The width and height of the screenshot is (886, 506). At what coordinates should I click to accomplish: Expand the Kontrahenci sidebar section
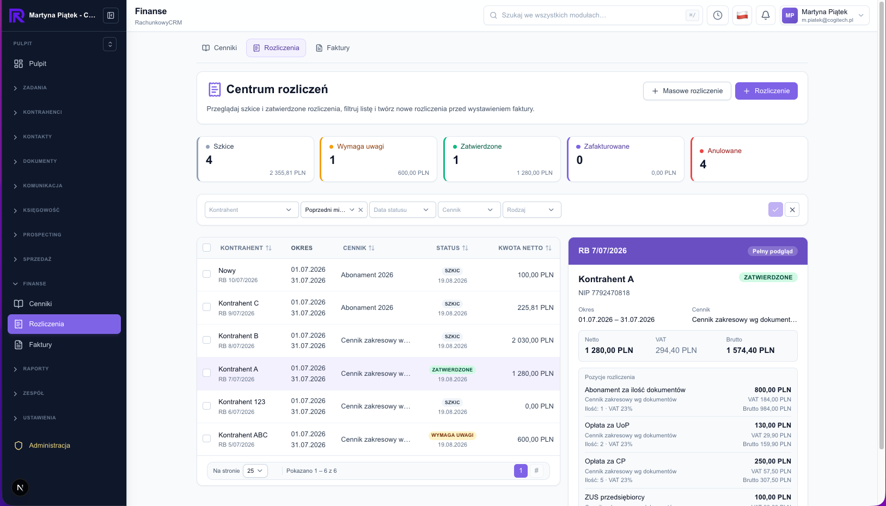click(x=42, y=112)
